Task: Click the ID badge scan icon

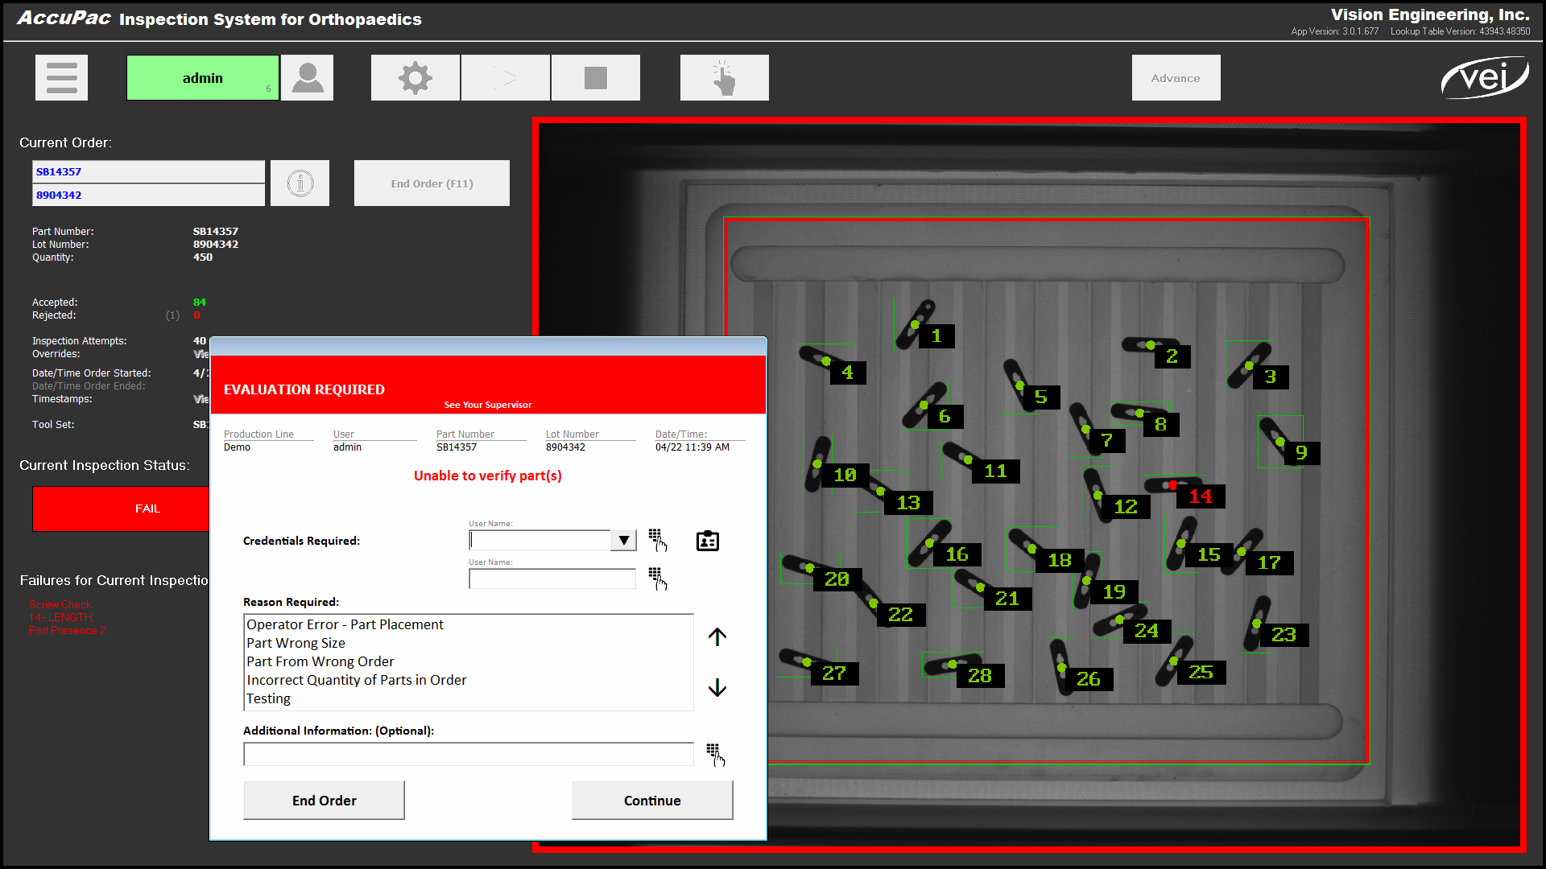Action: pos(707,541)
